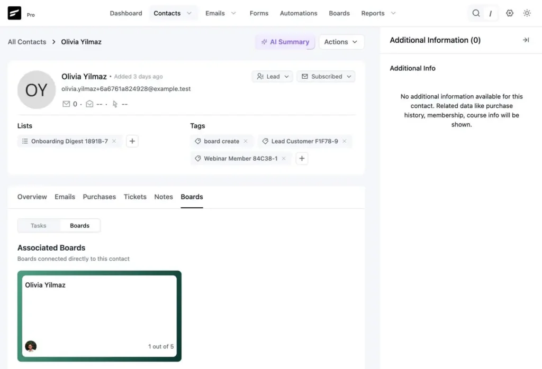Click the open rate envelope icon
The image size is (542, 369).
[x=89, y=104]
